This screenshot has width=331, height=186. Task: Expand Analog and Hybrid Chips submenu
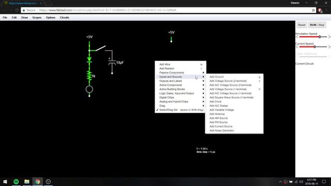(x=180, y=102)
